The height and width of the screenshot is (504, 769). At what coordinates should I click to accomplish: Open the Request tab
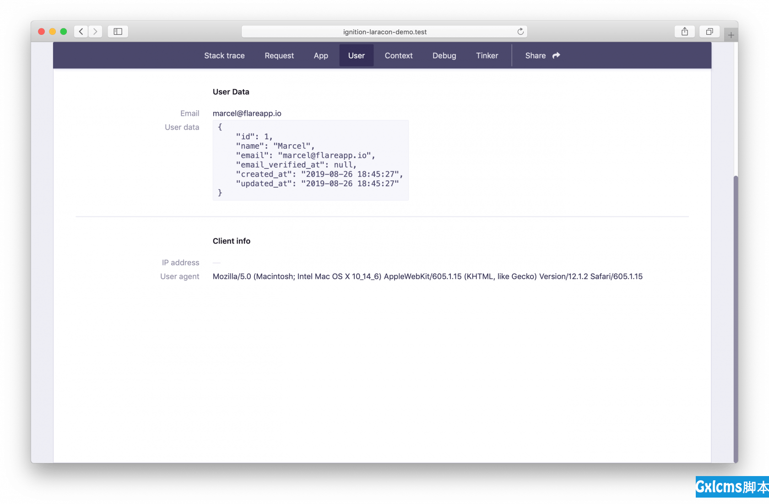point(279,55)
